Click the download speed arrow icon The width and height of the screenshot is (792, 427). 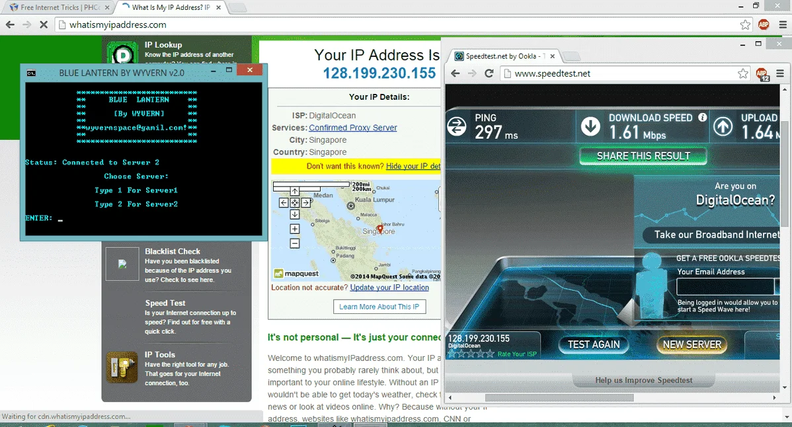[590, 126]
